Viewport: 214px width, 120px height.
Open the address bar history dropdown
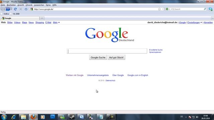coord(163,9)
